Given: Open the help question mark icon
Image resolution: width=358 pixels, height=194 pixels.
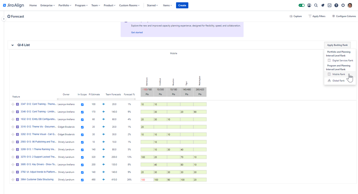Looking at the screenshot, I should point(336,5).
